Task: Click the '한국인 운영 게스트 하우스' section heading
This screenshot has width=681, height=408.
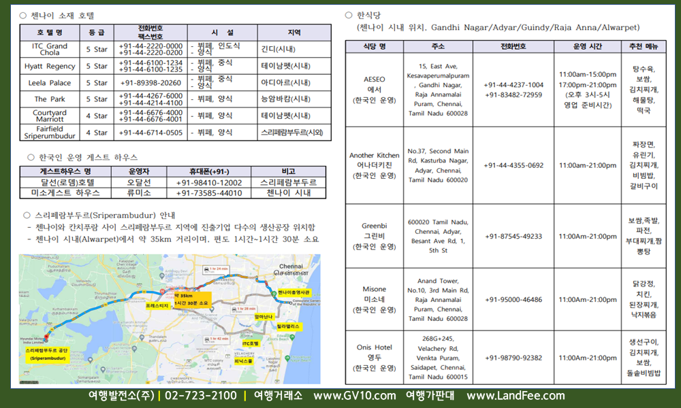Action: [x=88, y=157]
